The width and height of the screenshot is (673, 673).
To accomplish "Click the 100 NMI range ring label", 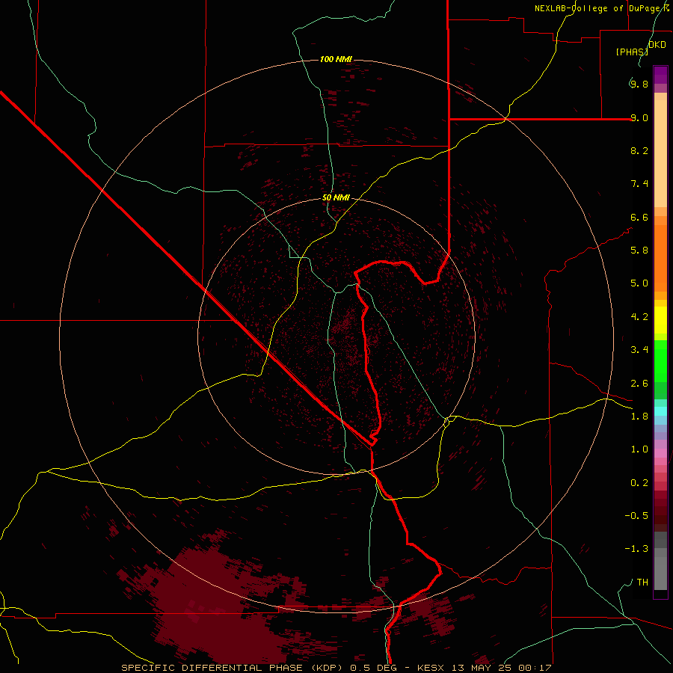I will point(336,59).
